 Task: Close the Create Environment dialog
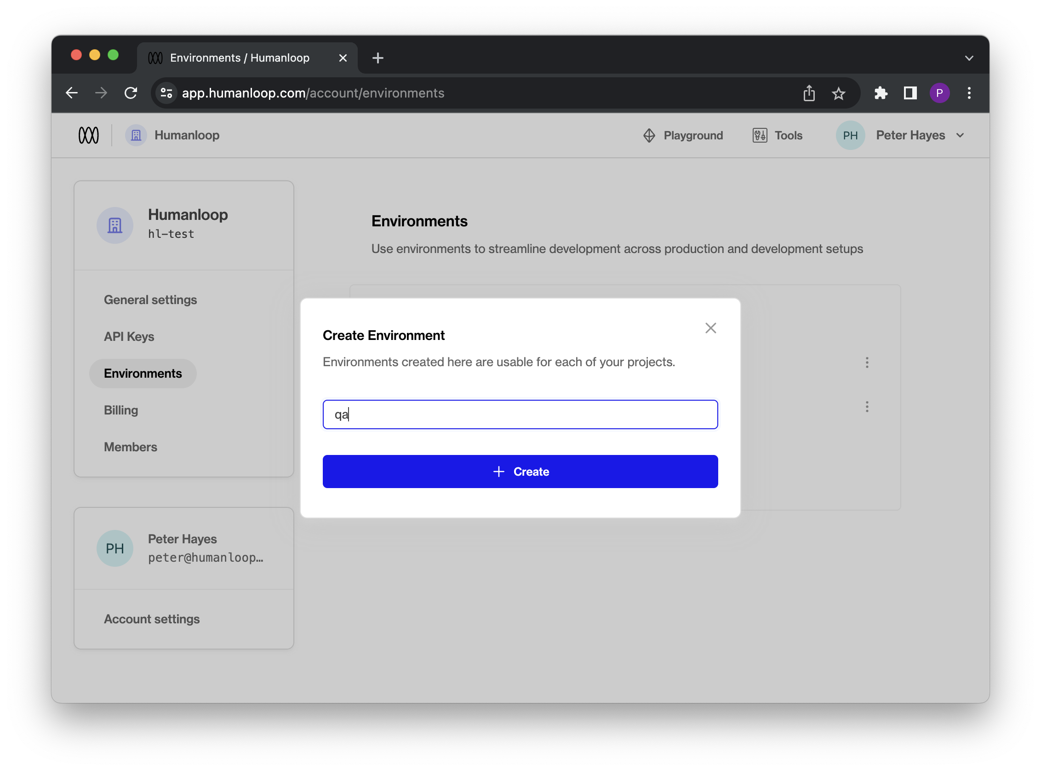click(x=711, y=328)
